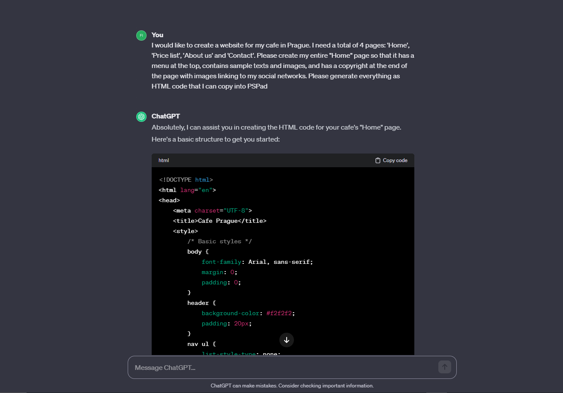Click the user avatar next to You
The image size is (563, 393).
141,35
